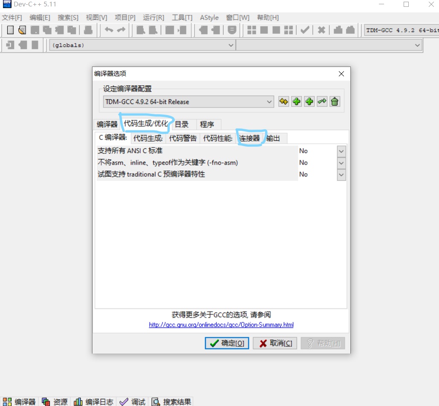
Task: Click the New file toolbar icon
Action: pos(10,30)
